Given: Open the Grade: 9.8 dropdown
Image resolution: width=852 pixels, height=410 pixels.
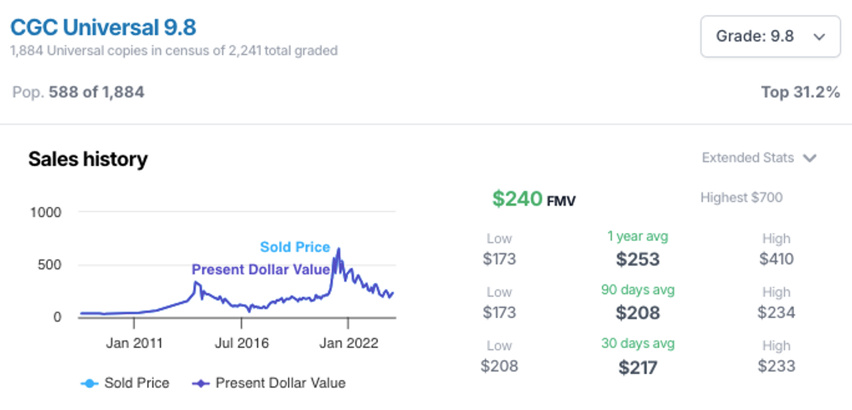Looking at the screenshot, I should point(770,36).
